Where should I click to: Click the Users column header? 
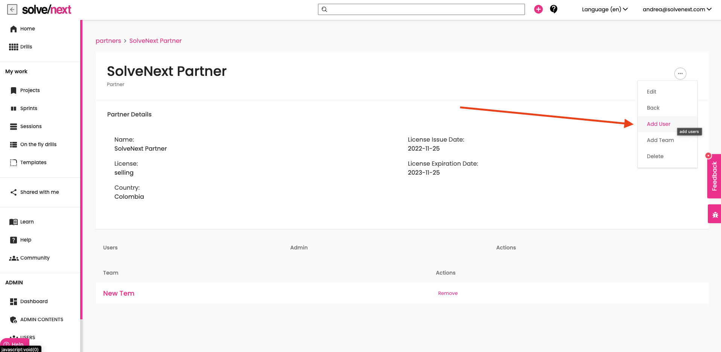pos(110,248)
